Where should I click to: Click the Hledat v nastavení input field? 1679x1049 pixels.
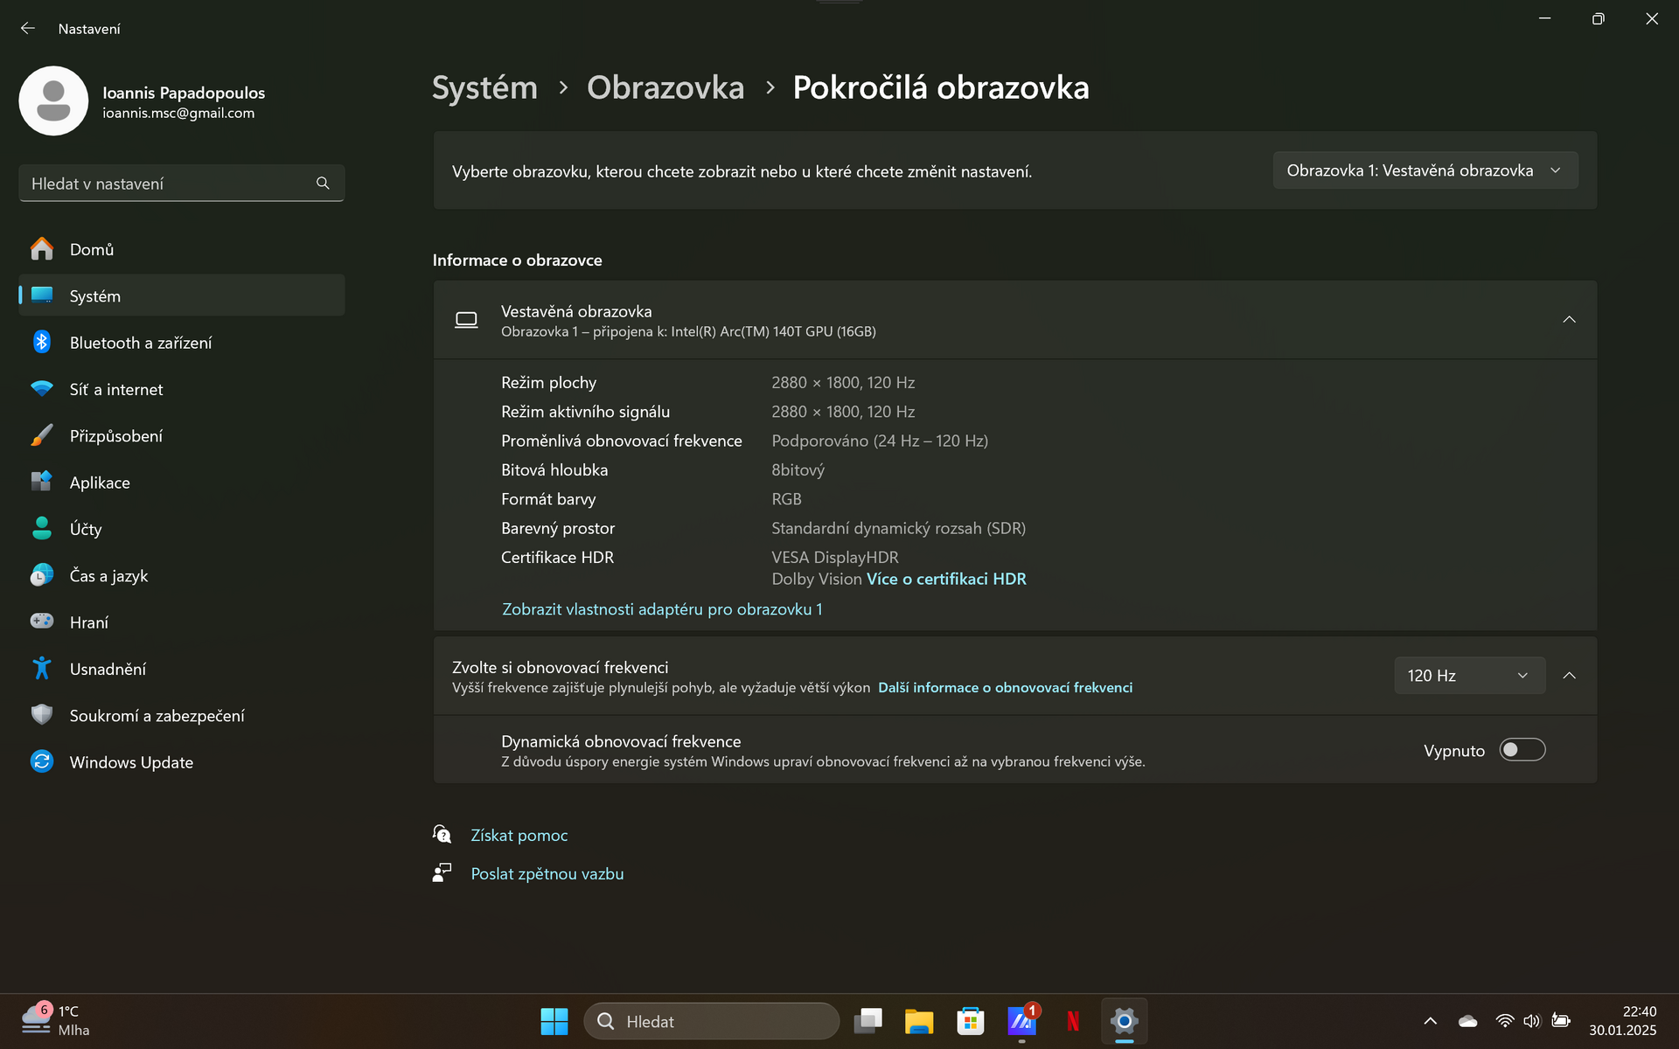179,183
